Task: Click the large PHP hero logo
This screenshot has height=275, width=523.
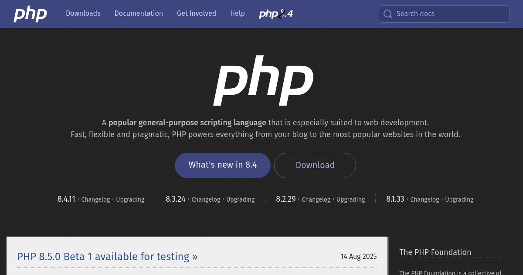Action: click(263, 81)
